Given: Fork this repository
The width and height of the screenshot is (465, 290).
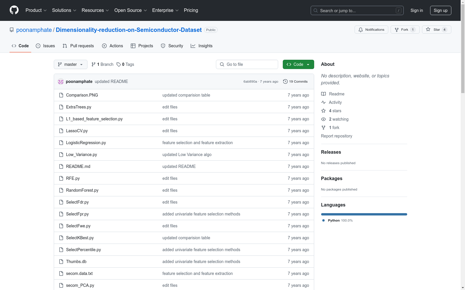Looking at the screenshot, I should coord(405,30).
